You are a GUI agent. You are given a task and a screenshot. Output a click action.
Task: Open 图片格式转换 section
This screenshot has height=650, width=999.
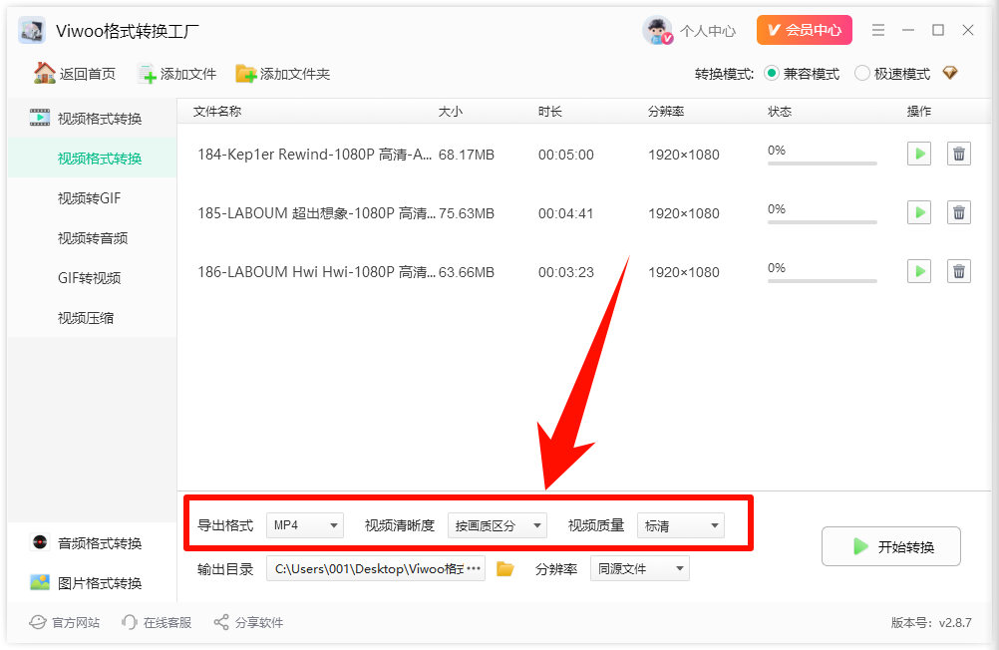pos(93,582)
